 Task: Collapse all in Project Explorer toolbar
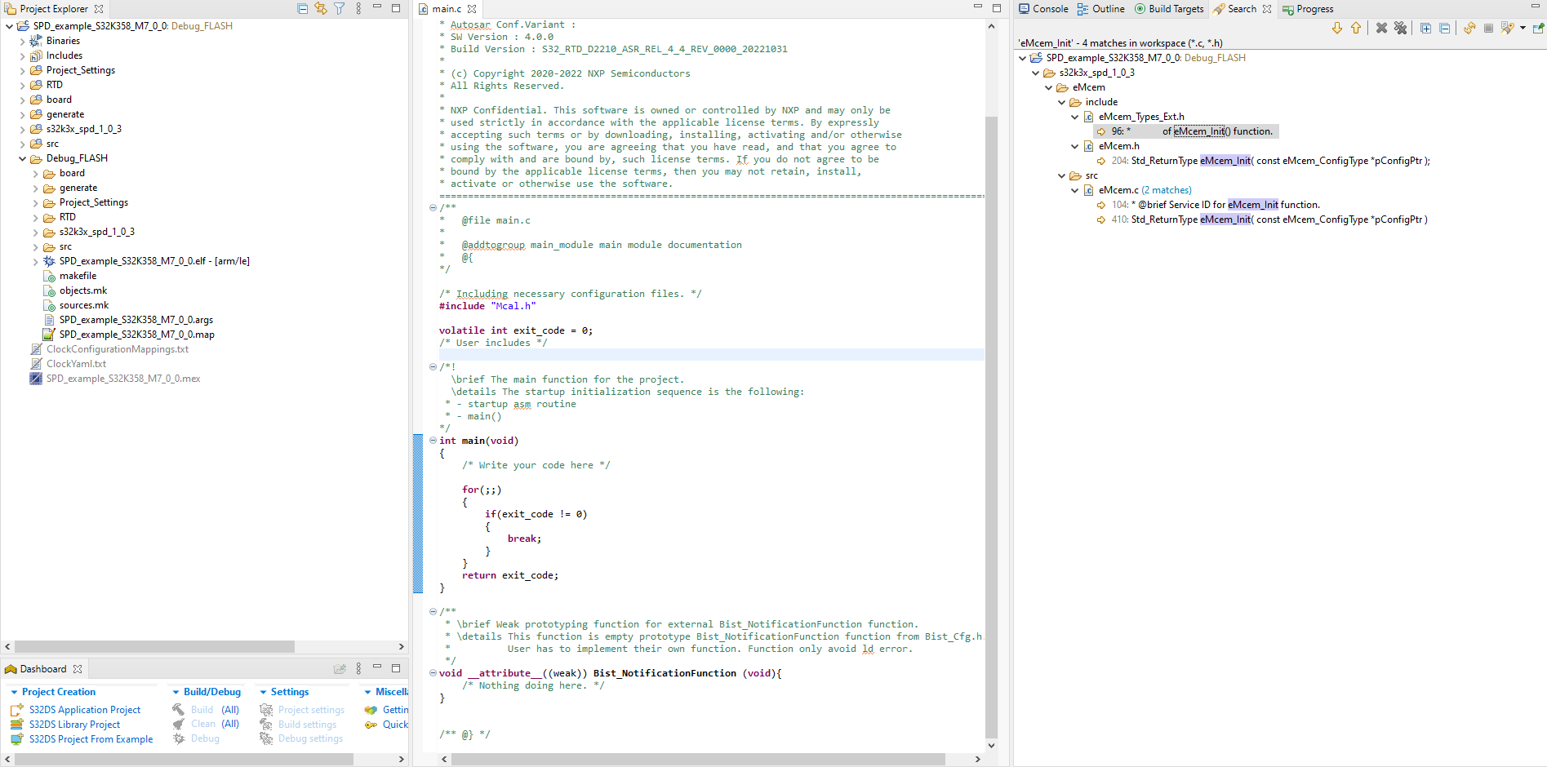pos(303,9)
